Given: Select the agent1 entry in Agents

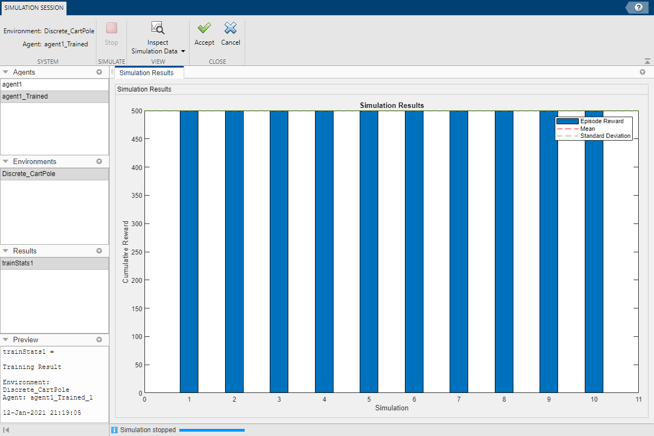Looking at the screenshot, I should click(x=16, y=85).
